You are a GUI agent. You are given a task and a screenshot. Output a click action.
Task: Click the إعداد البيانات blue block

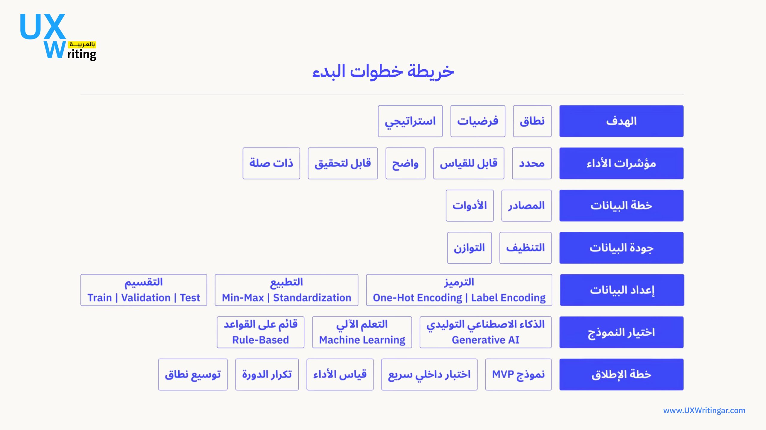coord(622,290)
